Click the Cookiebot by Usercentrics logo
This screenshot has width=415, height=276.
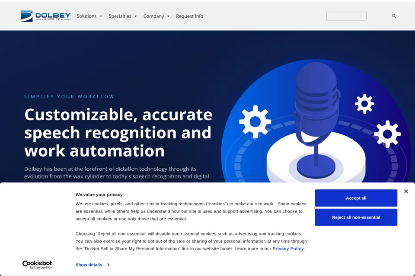[x=37, y=264]
